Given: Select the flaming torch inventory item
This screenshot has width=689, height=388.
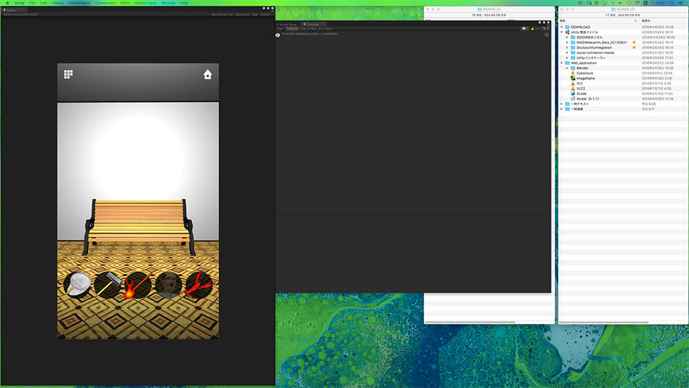Looking at the screenshot, I should 138,284.
